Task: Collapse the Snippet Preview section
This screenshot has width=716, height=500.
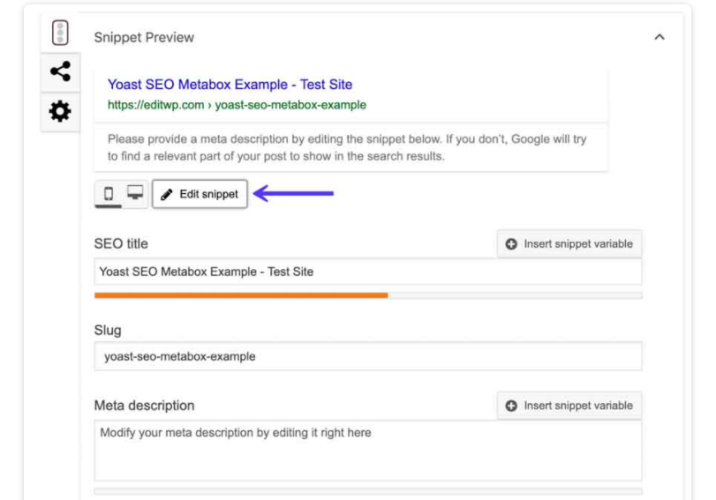Action: (658, 38)
